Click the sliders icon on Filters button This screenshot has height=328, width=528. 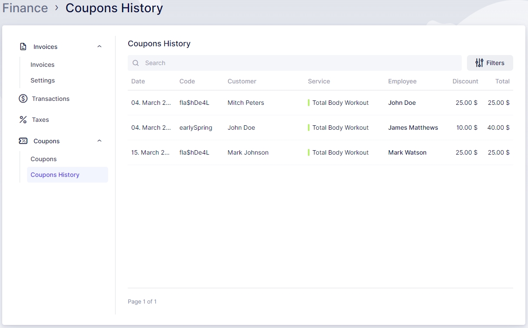479,63
